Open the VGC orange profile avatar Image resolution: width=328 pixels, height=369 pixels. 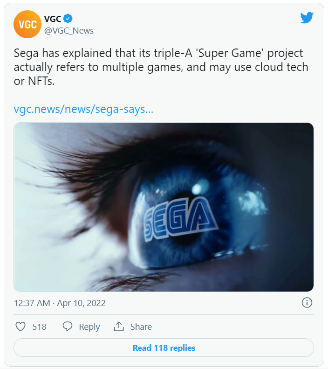coord(28,24)
